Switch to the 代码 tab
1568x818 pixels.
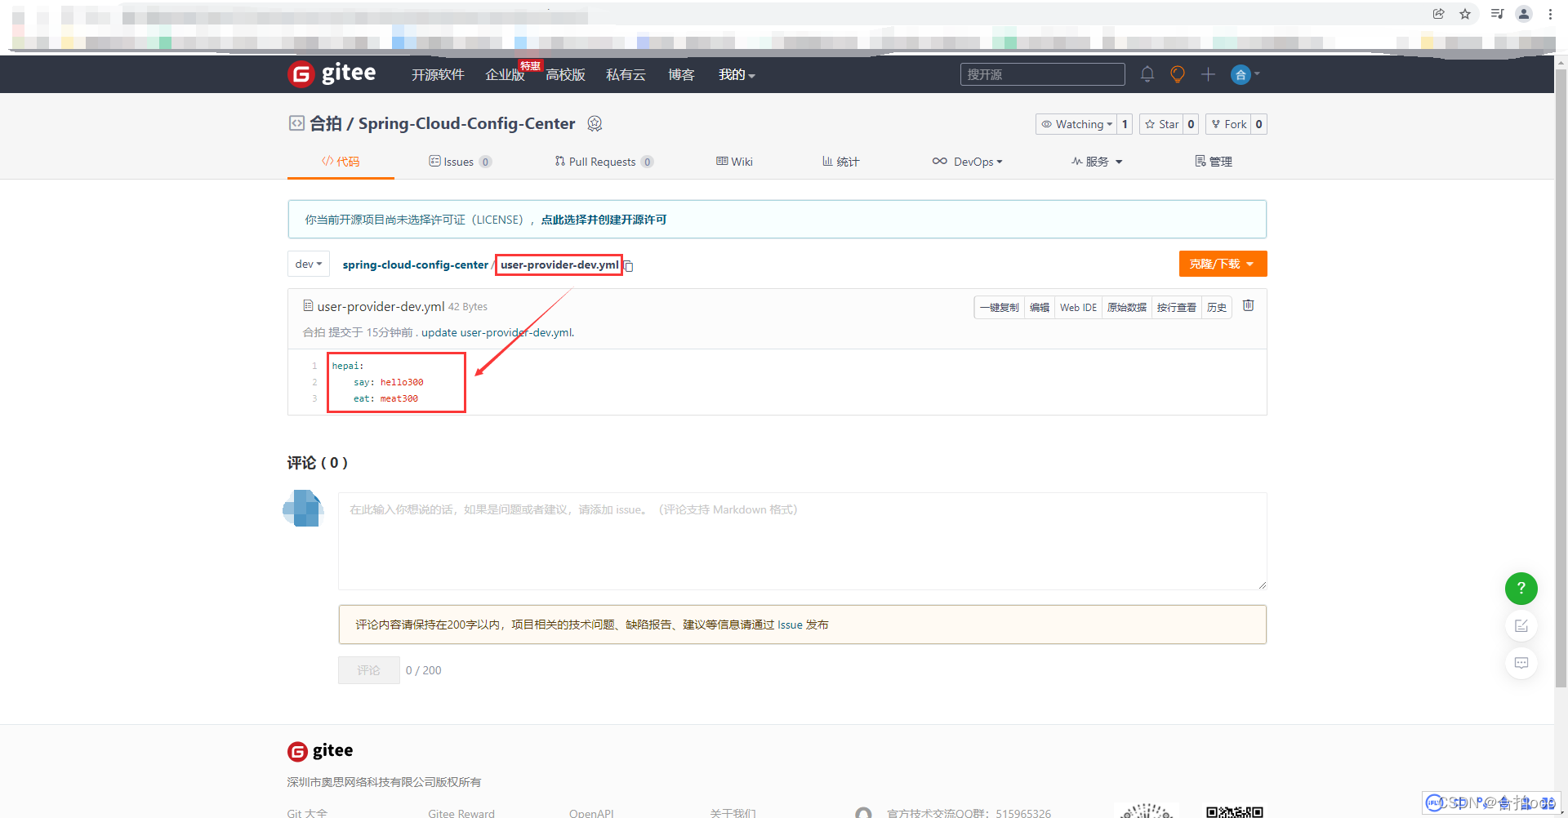(x=341, y=162)
